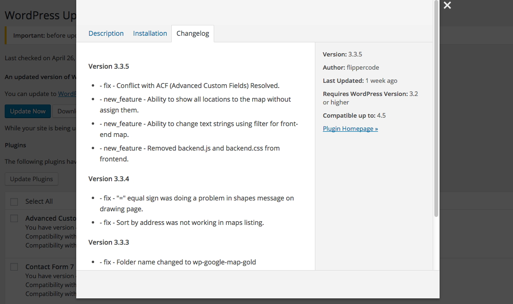Click the Plugins heading in background page

point(16,145)
